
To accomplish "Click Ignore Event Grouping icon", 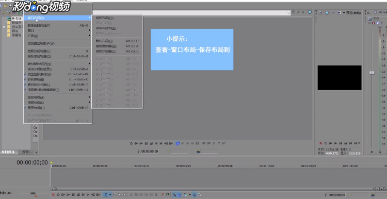I will tap(199, 195).
